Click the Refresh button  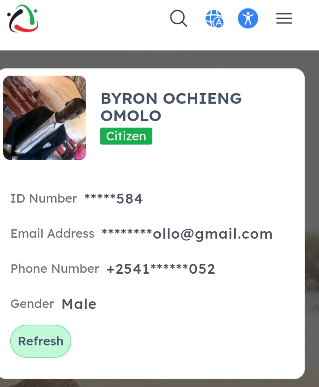pyautogui.click(x=41, y=341)
